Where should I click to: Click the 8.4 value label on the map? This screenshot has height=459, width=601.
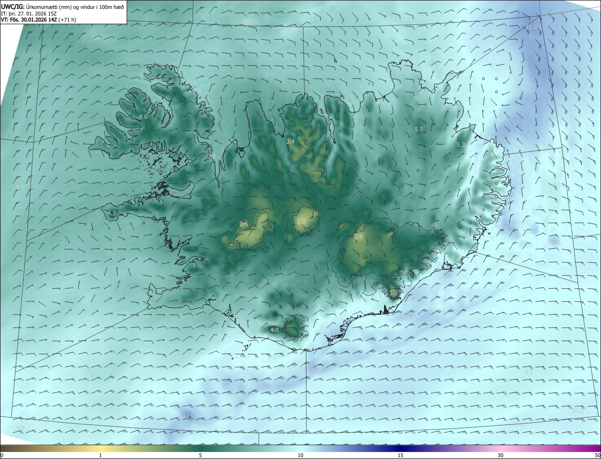(20, 187)
